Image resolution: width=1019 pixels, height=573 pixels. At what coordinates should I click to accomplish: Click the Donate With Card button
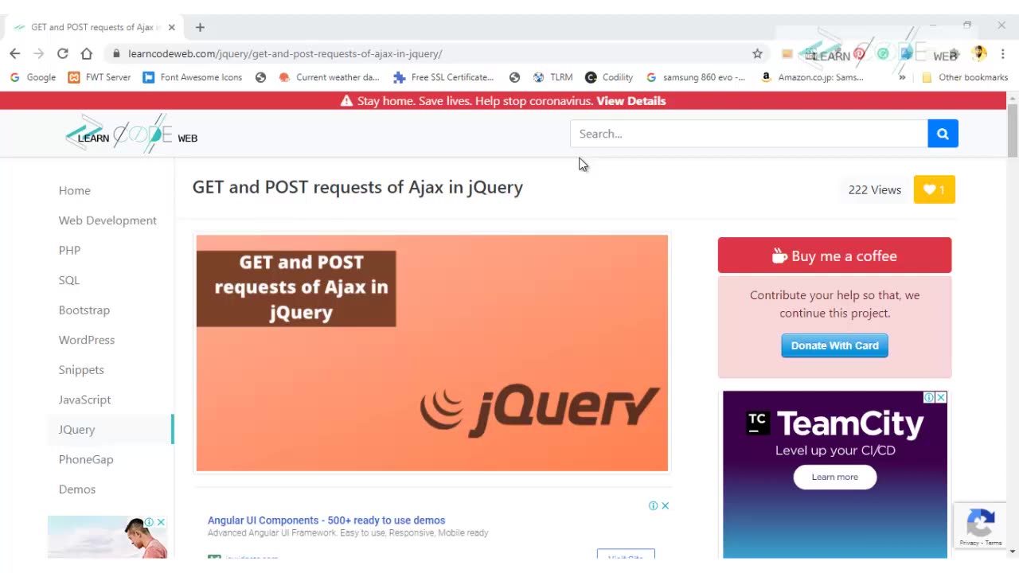pyautogui.click(x=834, y=345)
